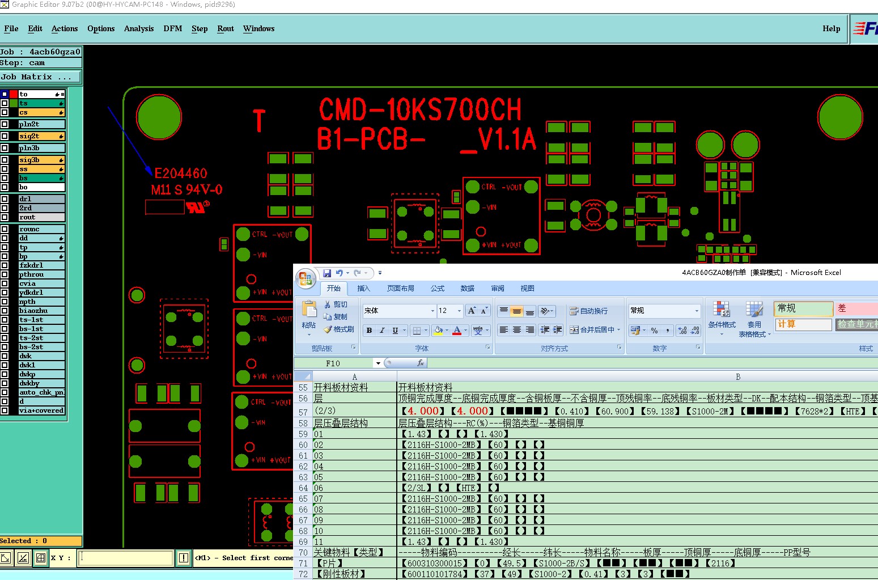Toggle the checkbox for layer drl

(x=5, y=199)
